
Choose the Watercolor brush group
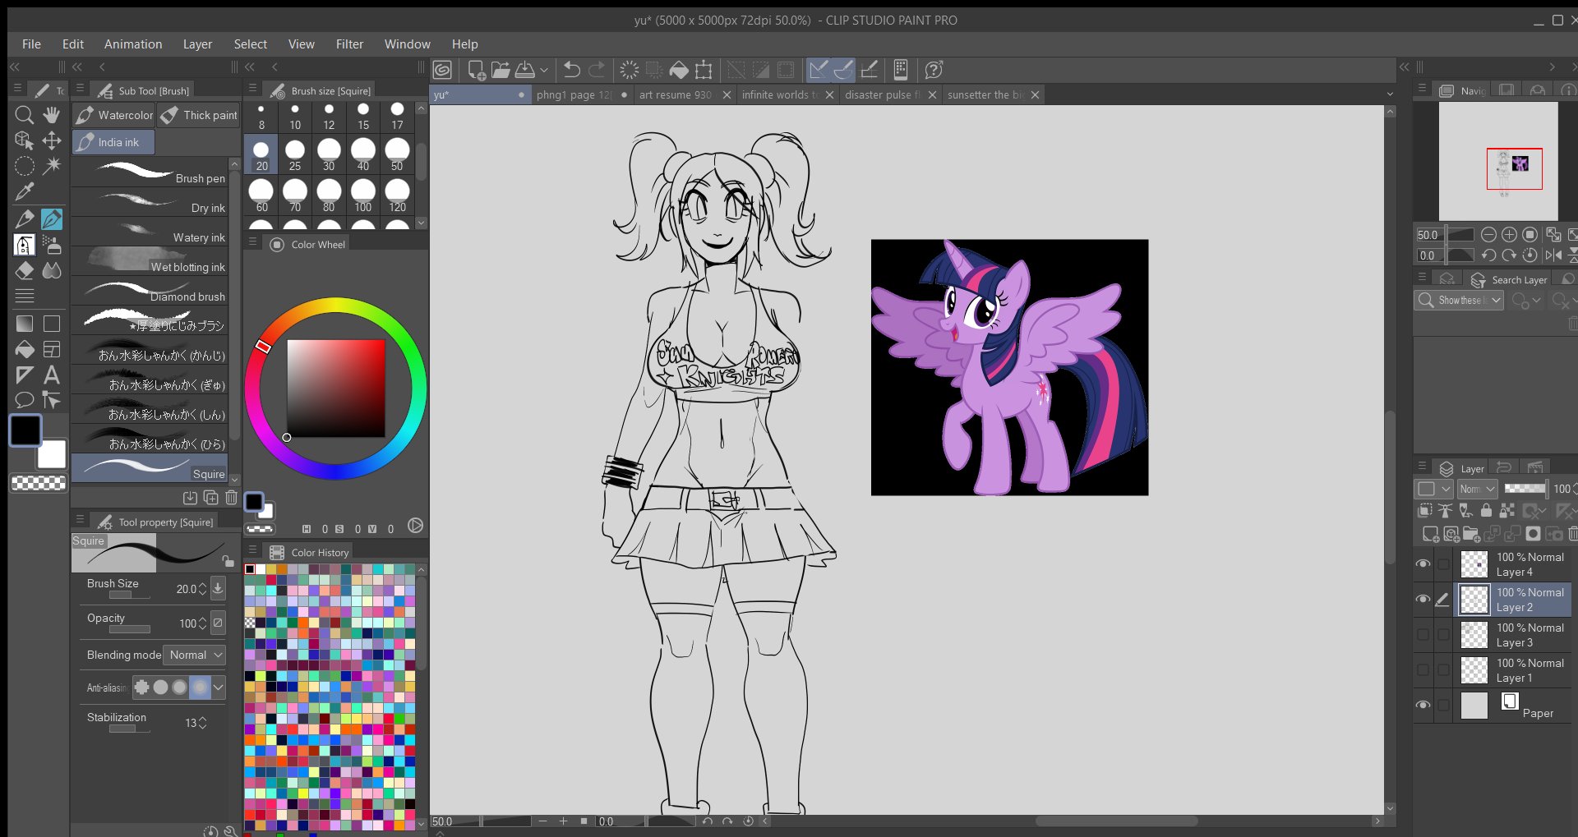(114, 115)
